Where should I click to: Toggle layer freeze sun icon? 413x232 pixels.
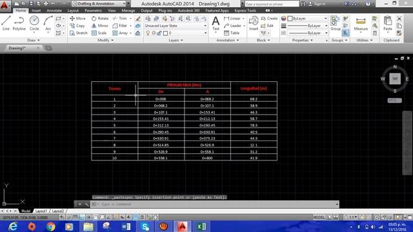pos(154,33)
